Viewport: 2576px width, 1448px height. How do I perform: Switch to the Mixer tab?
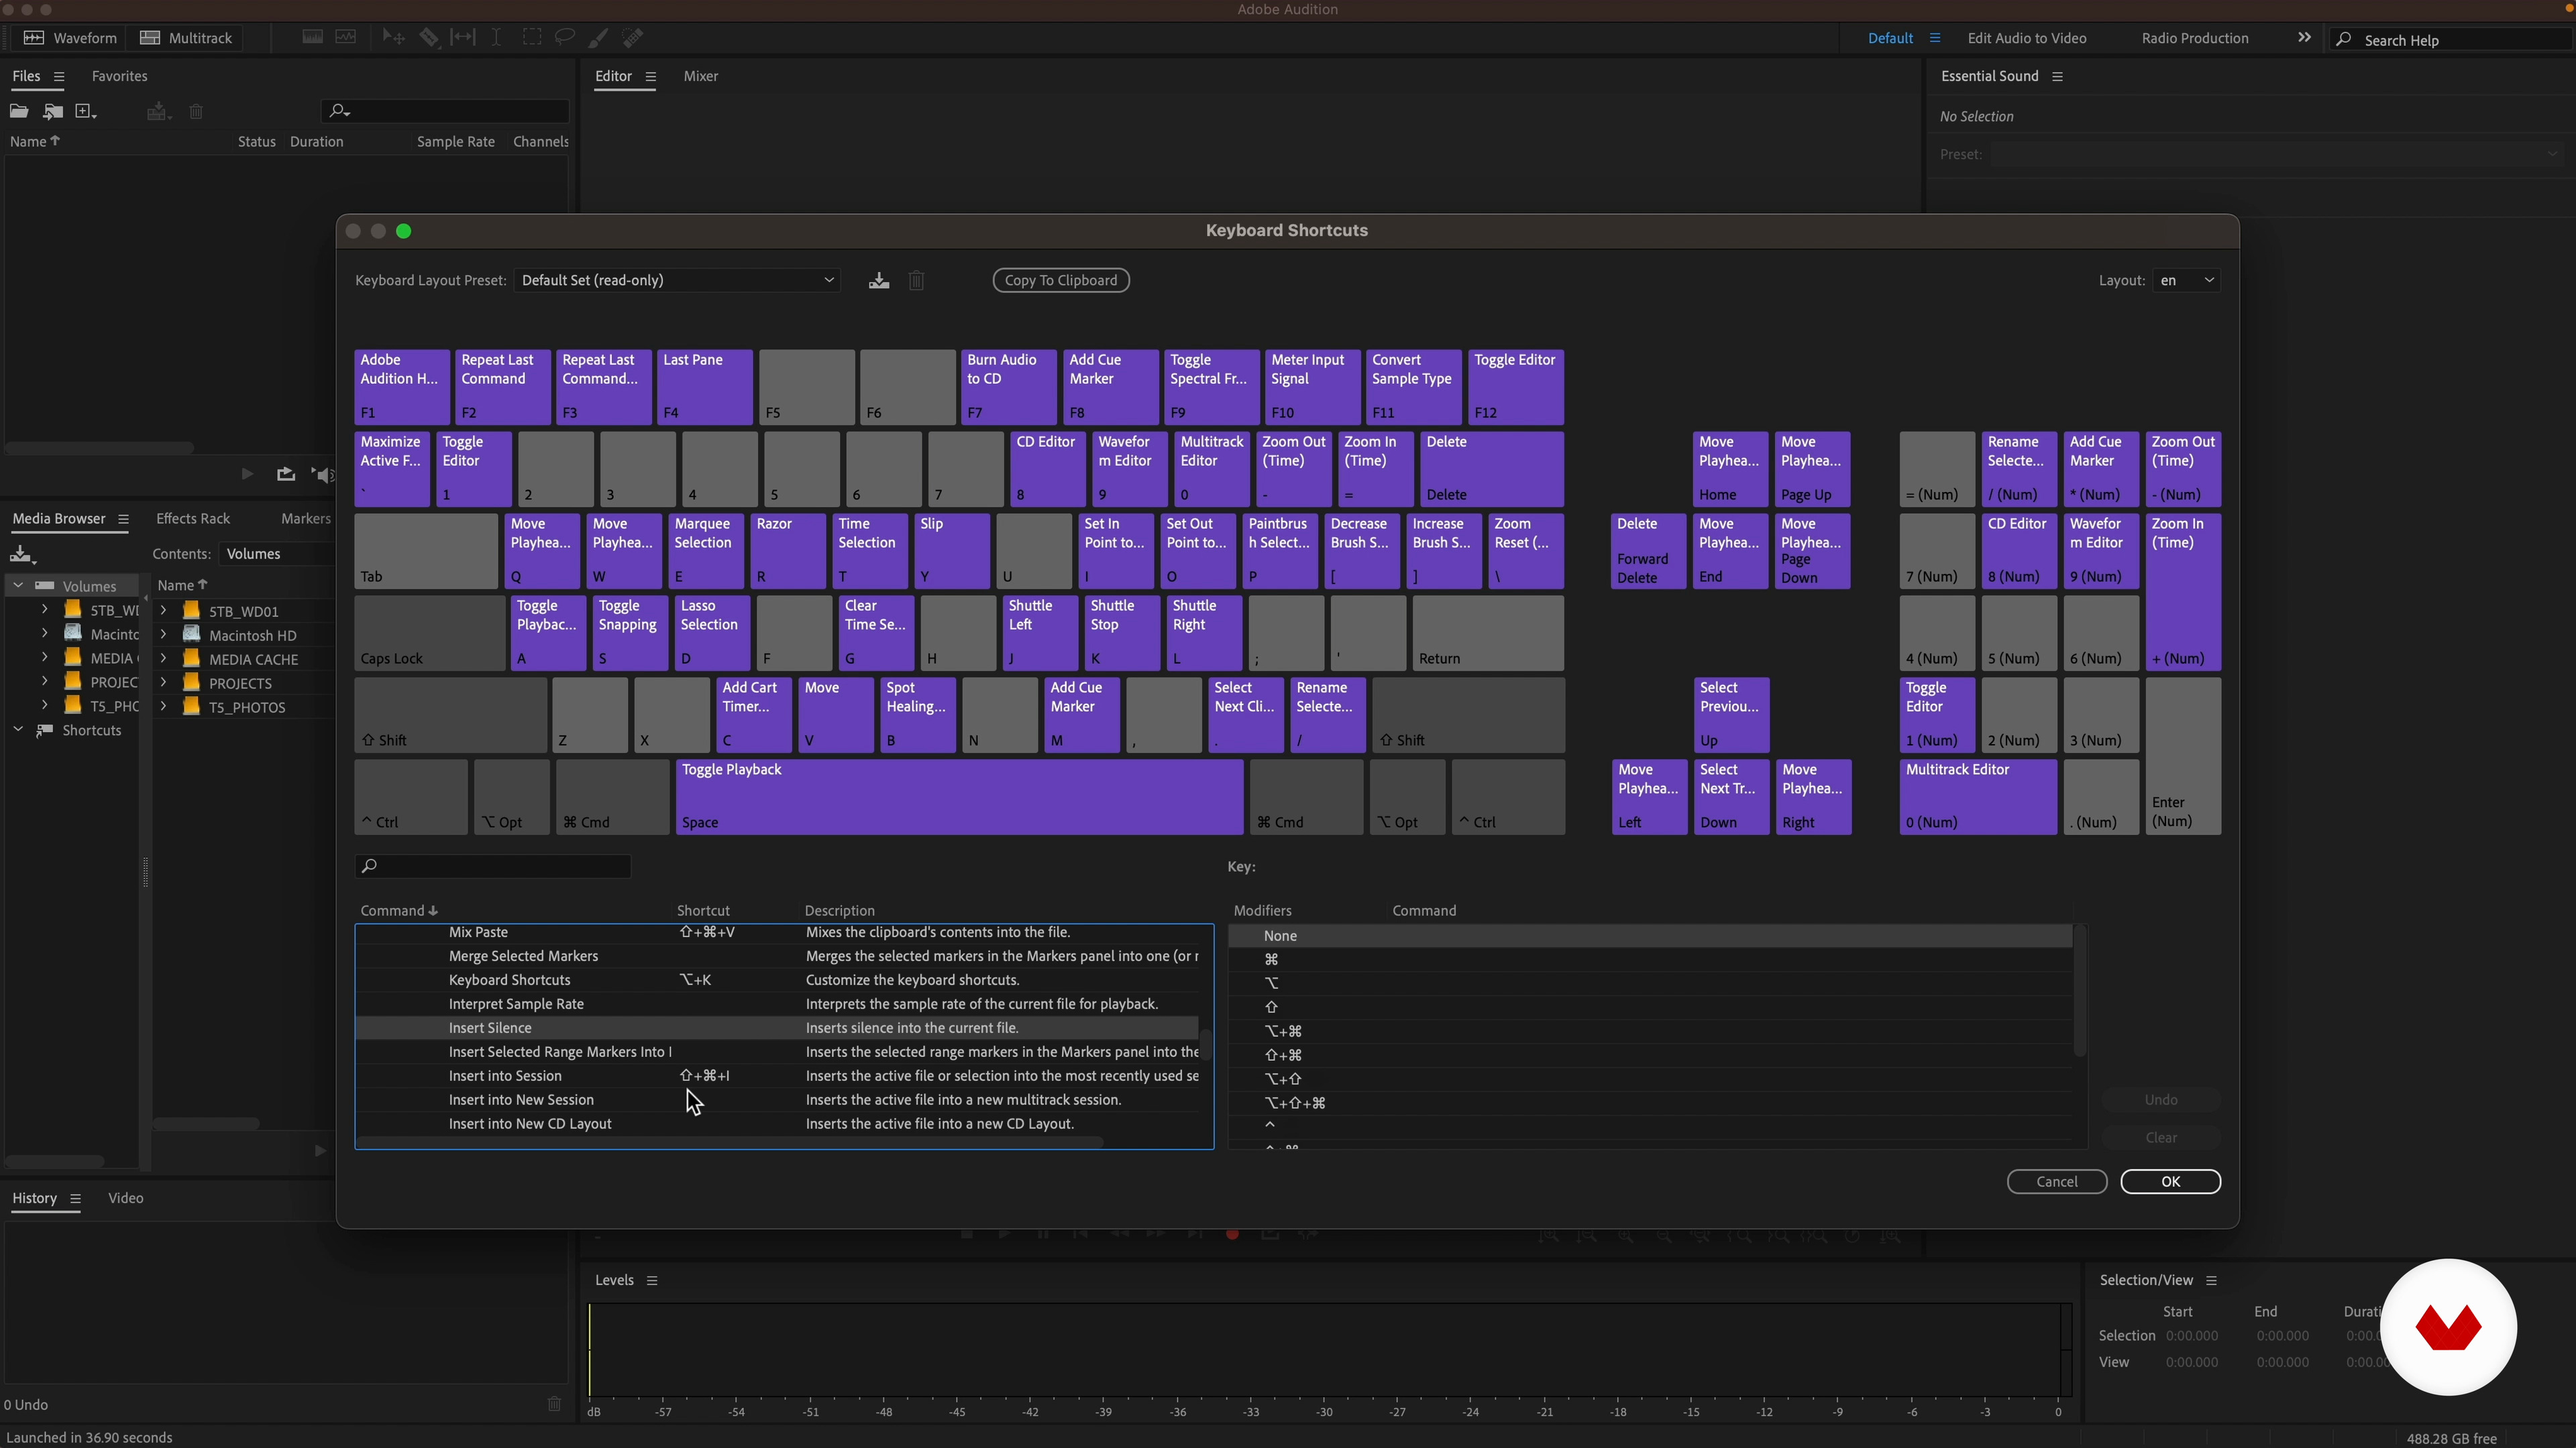700,77
